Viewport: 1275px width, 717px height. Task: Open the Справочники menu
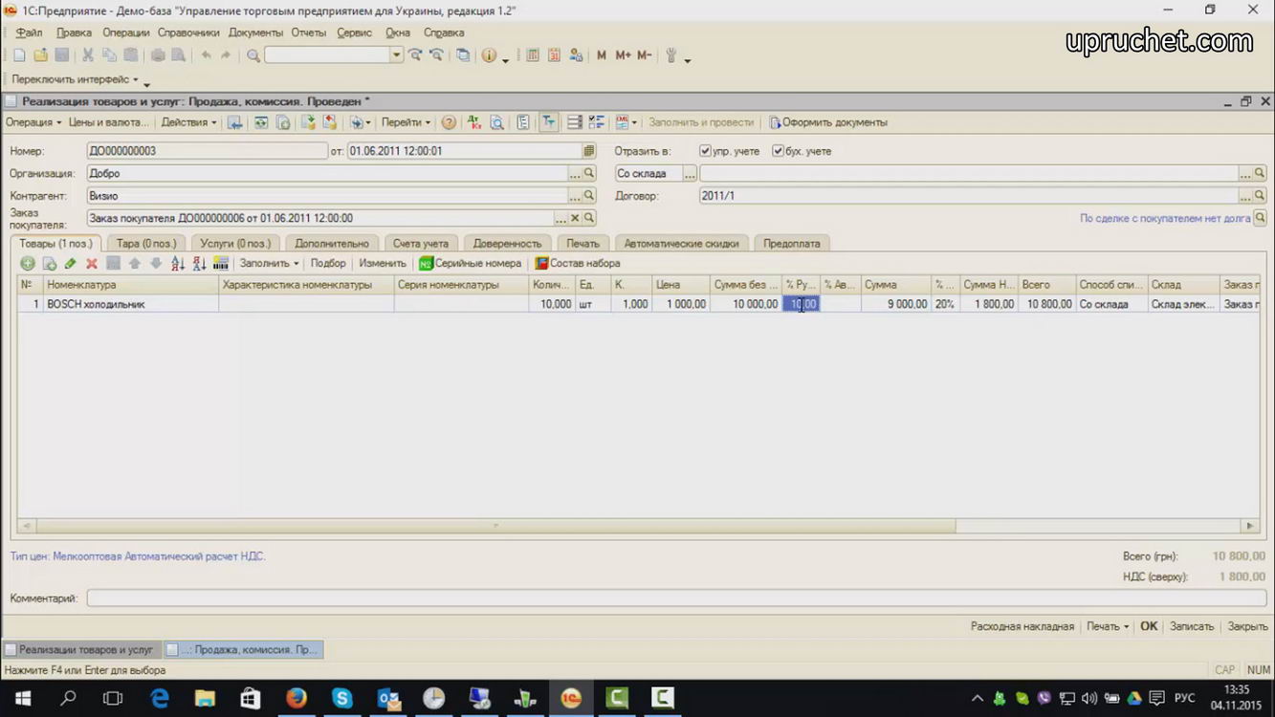click(x=188, y=33)
